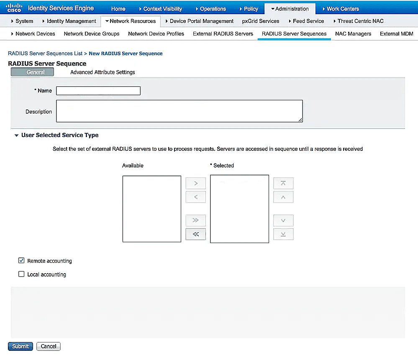Expand the System submenu
Image resolution: width=418 pixels, height=355 pixels.
[x=22, y=21]
